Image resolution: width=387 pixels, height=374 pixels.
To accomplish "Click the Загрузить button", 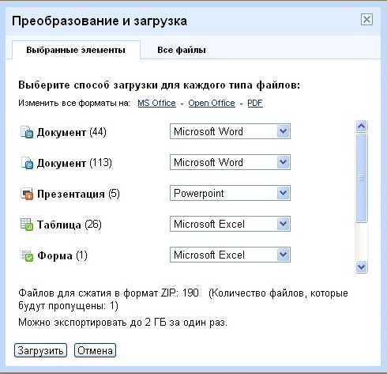I will click(x=40, y=350).
